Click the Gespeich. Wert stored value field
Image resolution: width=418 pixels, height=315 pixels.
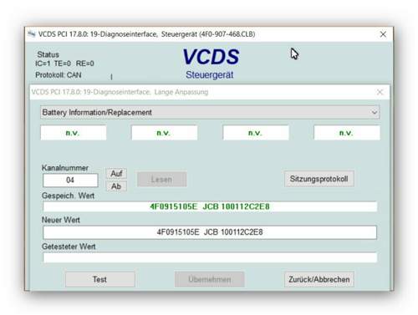(x=210, y=206)
